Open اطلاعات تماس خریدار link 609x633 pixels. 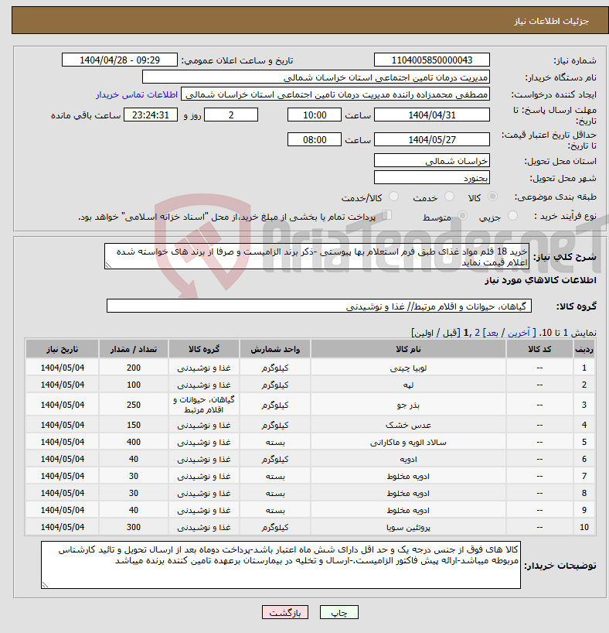[x=137, y=94]
